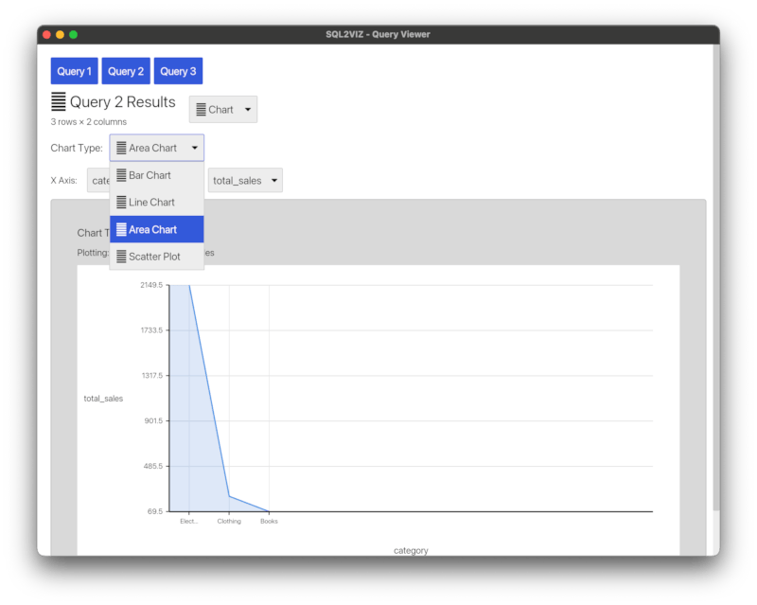This screenshot has height=605, width=757.
Task: Select the highlighted Area Chart option
Action: point(156,229)
